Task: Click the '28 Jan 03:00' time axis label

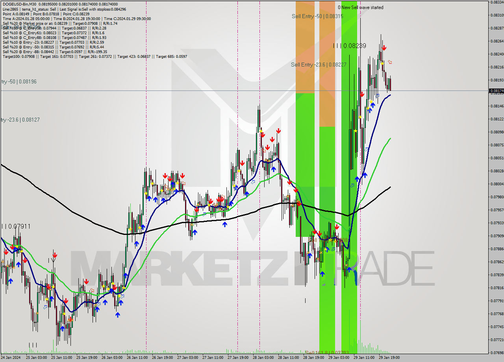Action: (263, 358)
